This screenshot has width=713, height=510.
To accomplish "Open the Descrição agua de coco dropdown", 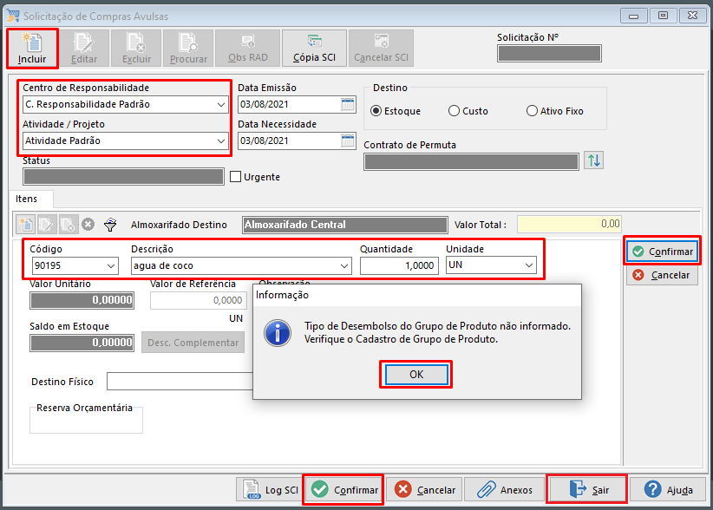I will click(344, 266).
